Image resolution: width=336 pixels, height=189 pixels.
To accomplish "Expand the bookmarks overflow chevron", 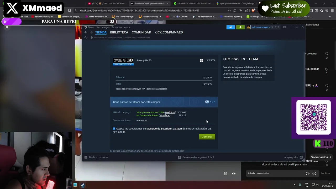I will point(330,17).
